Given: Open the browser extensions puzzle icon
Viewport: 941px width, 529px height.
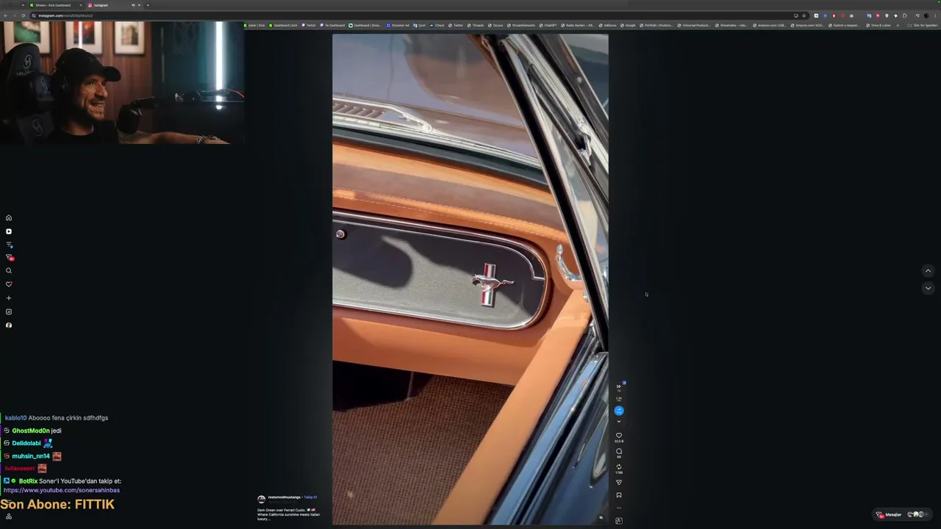Looking at the screenshot, I should (904, 15).
